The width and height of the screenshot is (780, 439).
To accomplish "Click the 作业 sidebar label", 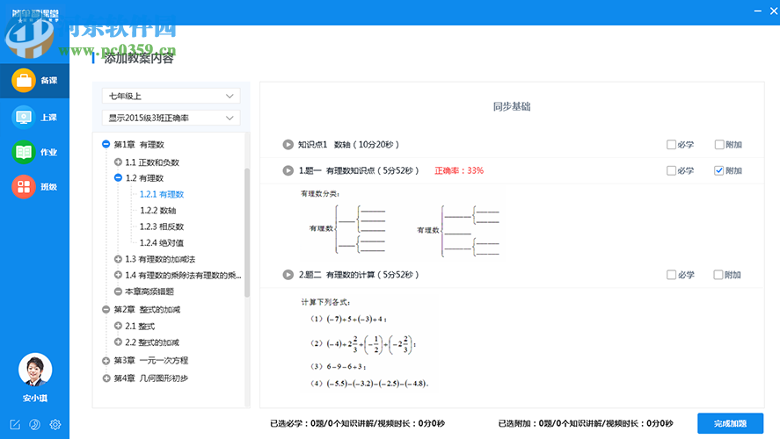I will coord(48,153).
